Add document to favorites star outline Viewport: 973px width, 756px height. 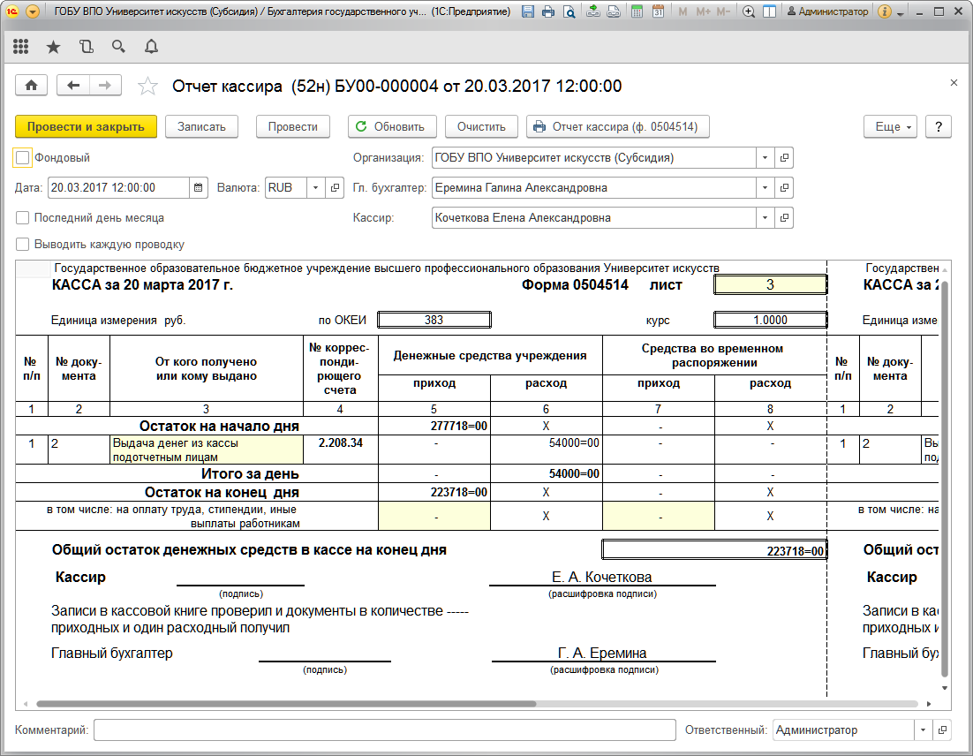tap(147, 86)
